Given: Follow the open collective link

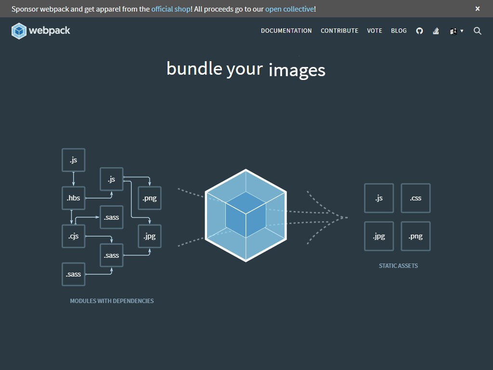Looking at the screenshot, I should pos(289,9).
